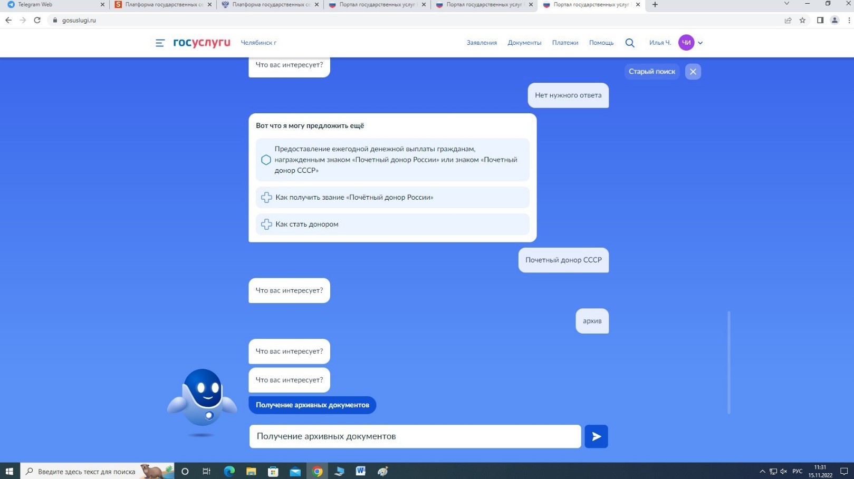The height and width of the screenshot is (479, 854).
Task: Switch to Старый поиск
Action: click(651, 72)
